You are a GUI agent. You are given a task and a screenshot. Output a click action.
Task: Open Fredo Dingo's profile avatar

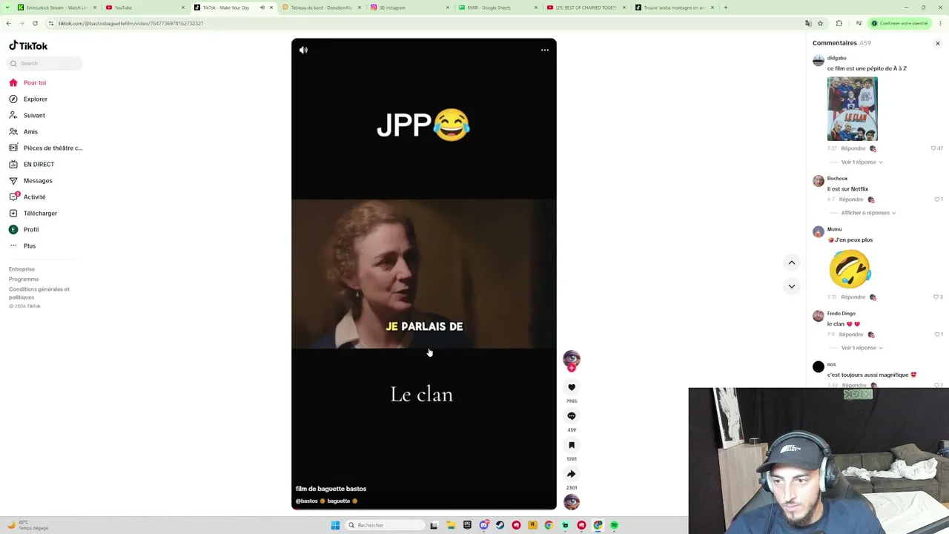pyautogui.click(x=819, y=316)
